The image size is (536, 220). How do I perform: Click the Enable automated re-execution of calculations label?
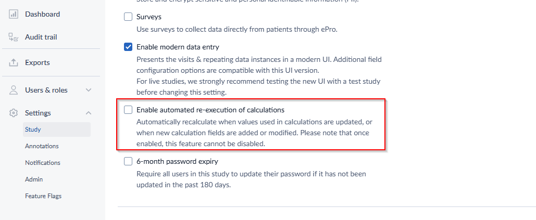210,110
